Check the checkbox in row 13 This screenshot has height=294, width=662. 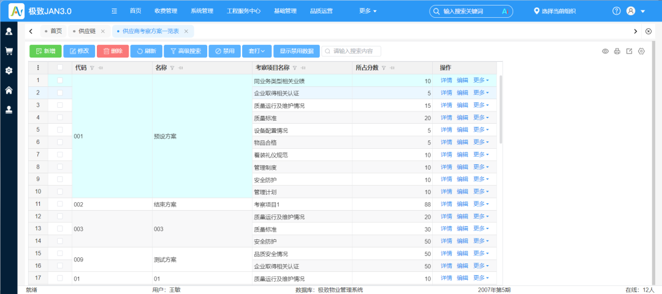[60, 228]
